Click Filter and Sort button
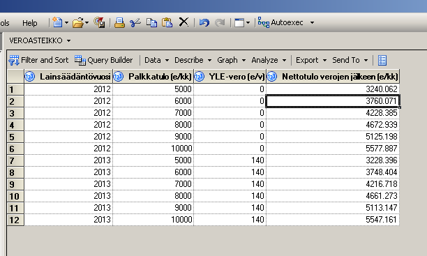 pos(38,60)
